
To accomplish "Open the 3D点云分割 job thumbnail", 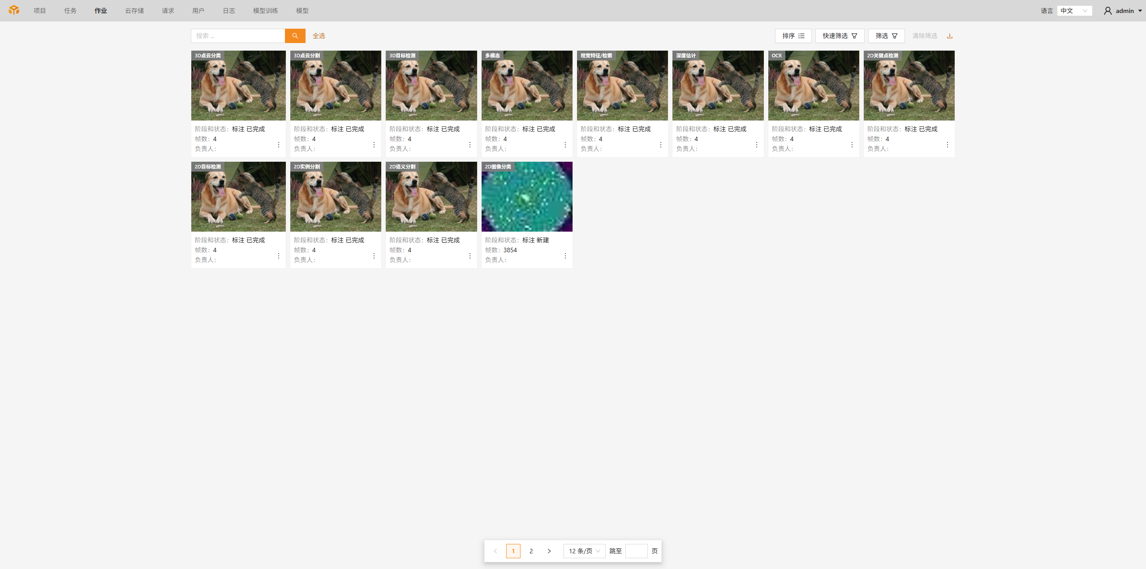I will point(336,86).
